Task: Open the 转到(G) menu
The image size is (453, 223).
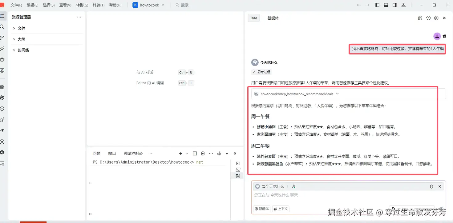Action: point(82,5)
